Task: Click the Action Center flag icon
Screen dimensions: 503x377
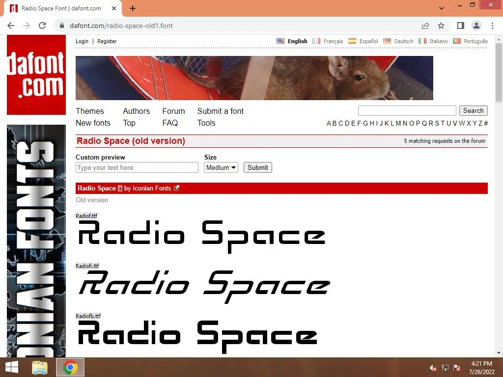Action: pos(457,368)
